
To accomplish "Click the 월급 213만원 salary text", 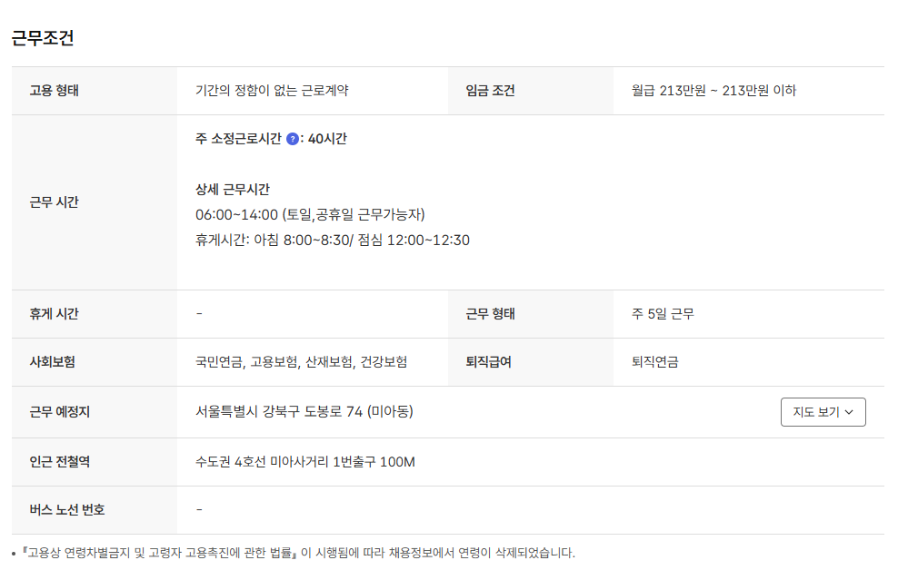I will [x=714, y=91].
